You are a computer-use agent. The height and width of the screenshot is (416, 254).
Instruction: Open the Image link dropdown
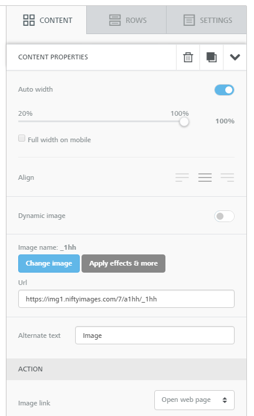point(194,400)
